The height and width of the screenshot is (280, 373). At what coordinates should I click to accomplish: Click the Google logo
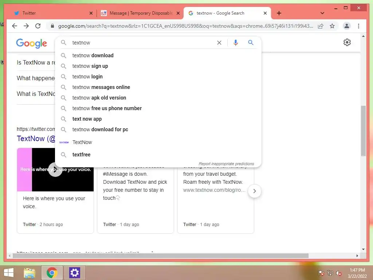coord(32,43)
